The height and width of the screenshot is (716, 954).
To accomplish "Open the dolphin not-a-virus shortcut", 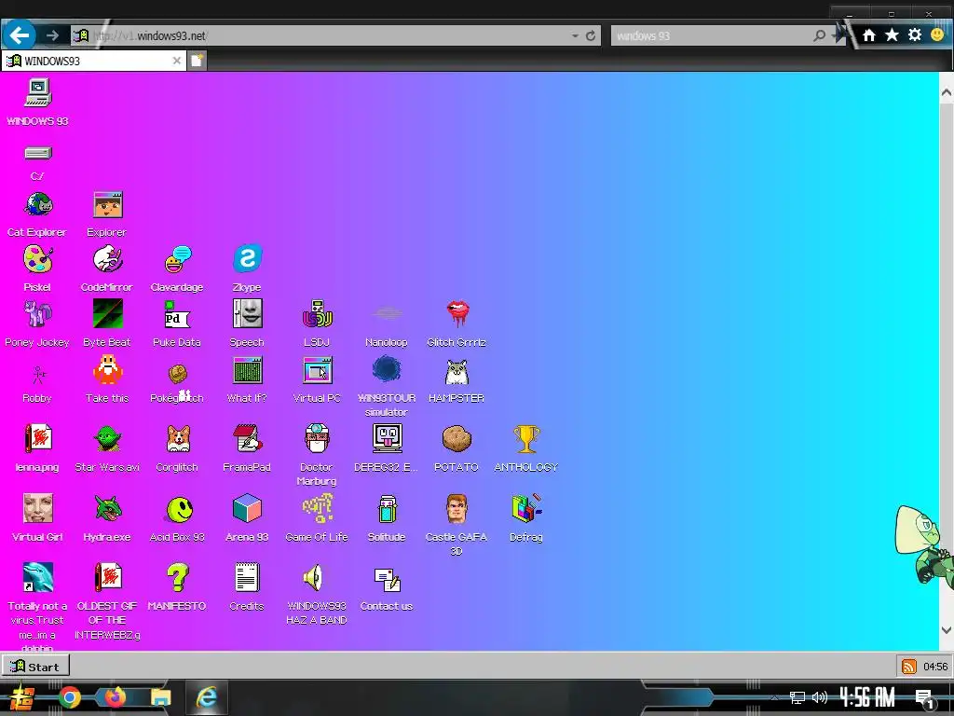I will point(37,578).
